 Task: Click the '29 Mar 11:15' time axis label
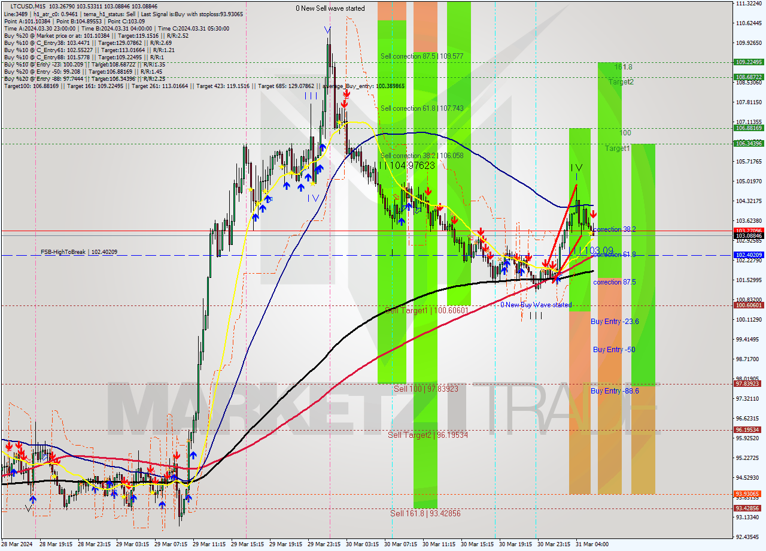point(209,544)
